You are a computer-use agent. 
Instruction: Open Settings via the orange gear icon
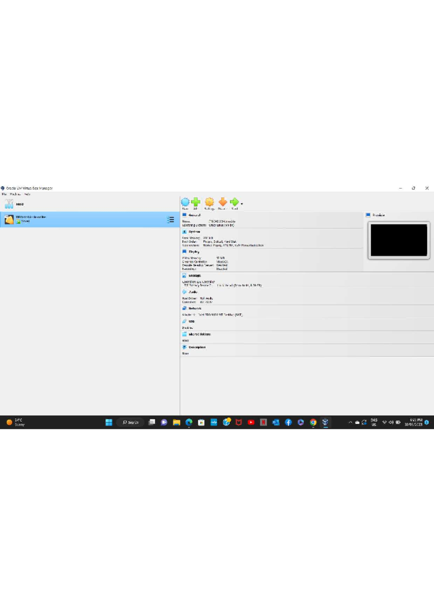coord(209,202)
